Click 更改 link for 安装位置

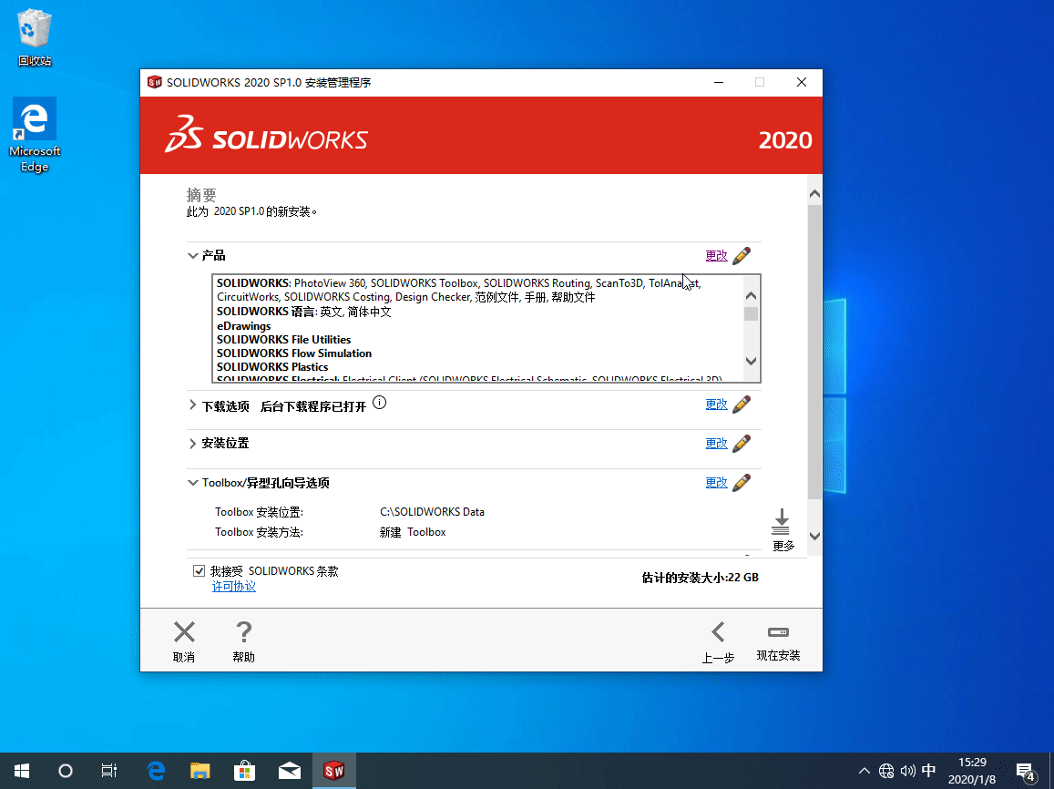(717, 444)
